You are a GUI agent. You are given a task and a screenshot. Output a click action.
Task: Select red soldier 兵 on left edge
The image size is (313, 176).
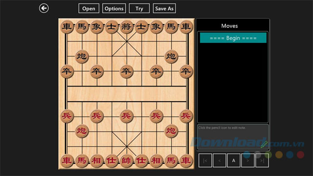click(67, 116)
